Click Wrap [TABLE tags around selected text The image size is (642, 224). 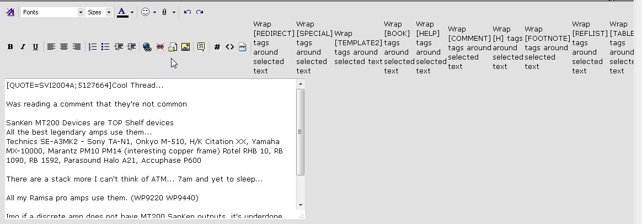point(622,47)
